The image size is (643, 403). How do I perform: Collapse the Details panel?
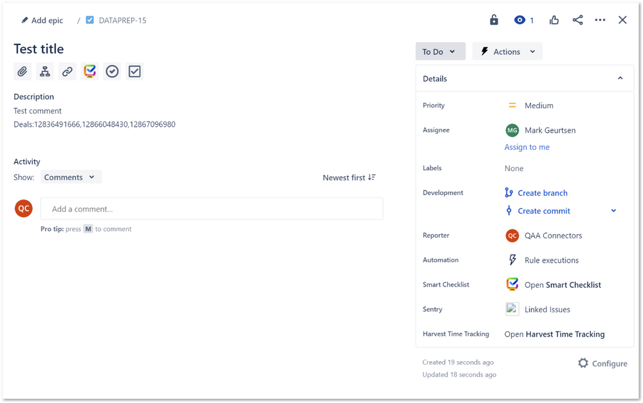(x=620, y=78)
